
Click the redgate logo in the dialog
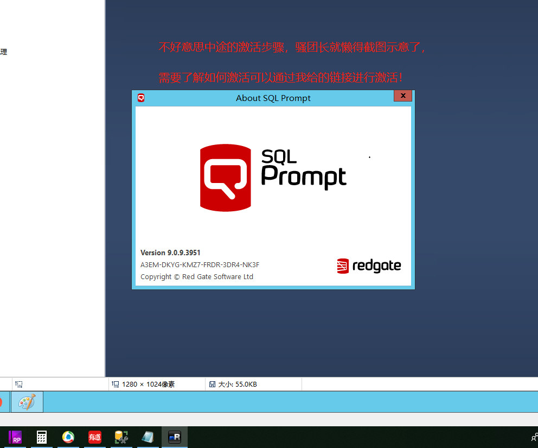tap(369, 266)
